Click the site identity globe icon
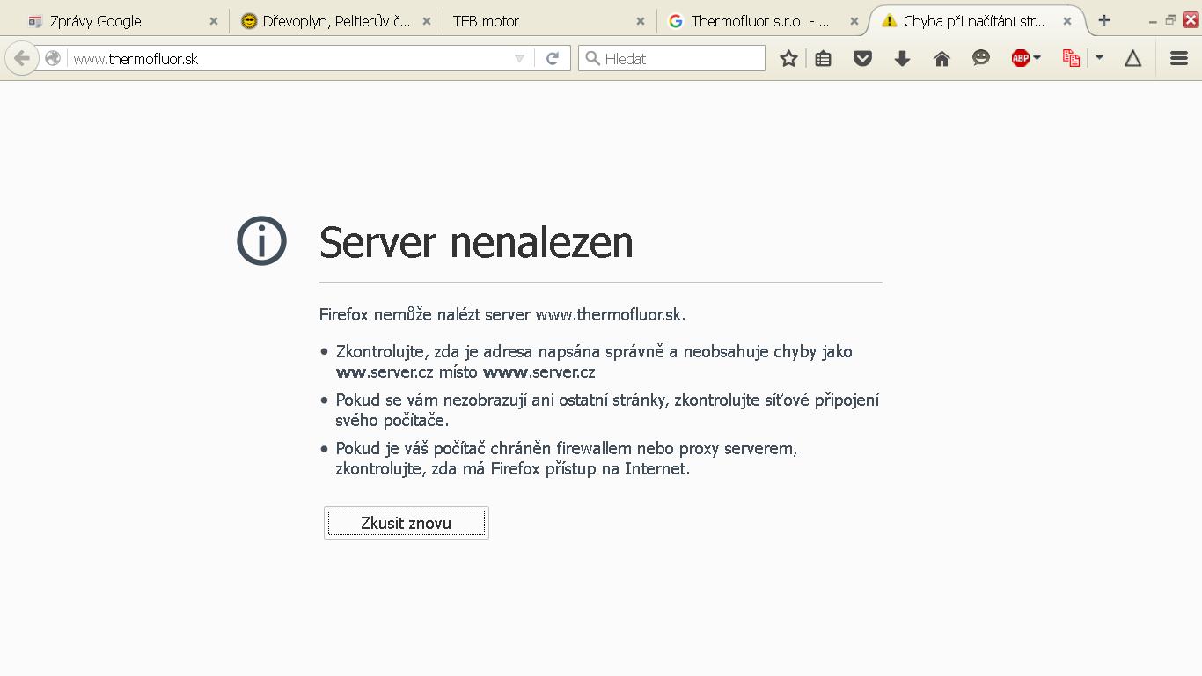The height and width of the screenshot is (676, 1202). (x=53, y=58)
